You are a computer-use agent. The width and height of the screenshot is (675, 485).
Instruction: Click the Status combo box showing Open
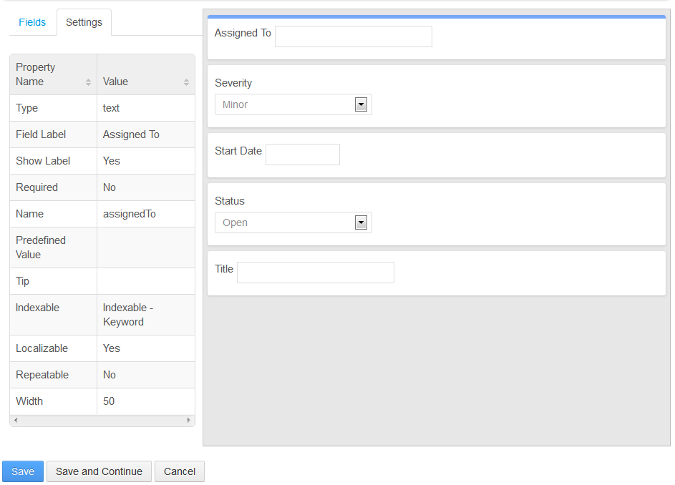293,222
